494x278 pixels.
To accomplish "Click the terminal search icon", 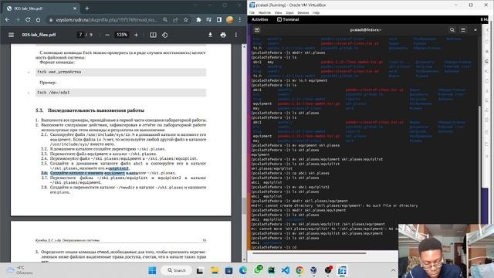I will pyautogui.click(x=452, y=29).
